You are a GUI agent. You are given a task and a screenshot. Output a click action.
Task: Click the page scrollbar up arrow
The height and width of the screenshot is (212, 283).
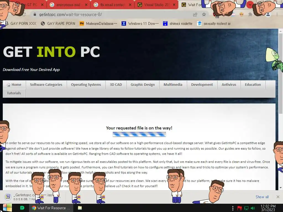click(281, 31)
